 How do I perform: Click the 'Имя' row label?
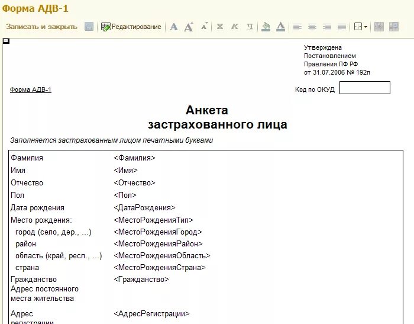(18, 171)
